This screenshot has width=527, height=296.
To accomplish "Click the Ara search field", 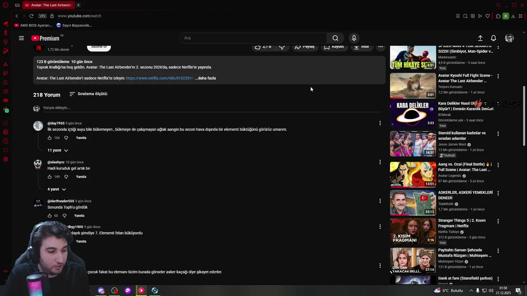I will click(x=253, y=38).
